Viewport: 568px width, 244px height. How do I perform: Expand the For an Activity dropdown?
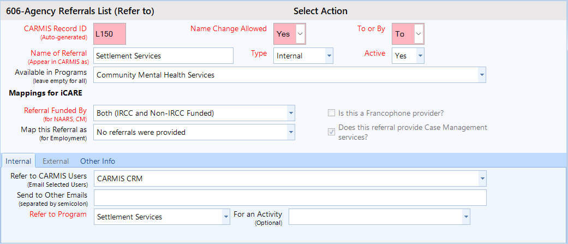[x=465, y=217]
